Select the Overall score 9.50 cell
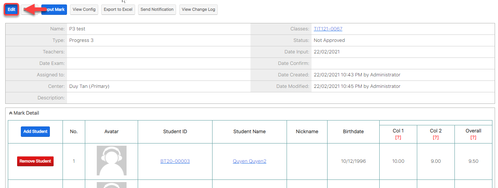This screenshot has width=498, height=188. click(473, 161)
